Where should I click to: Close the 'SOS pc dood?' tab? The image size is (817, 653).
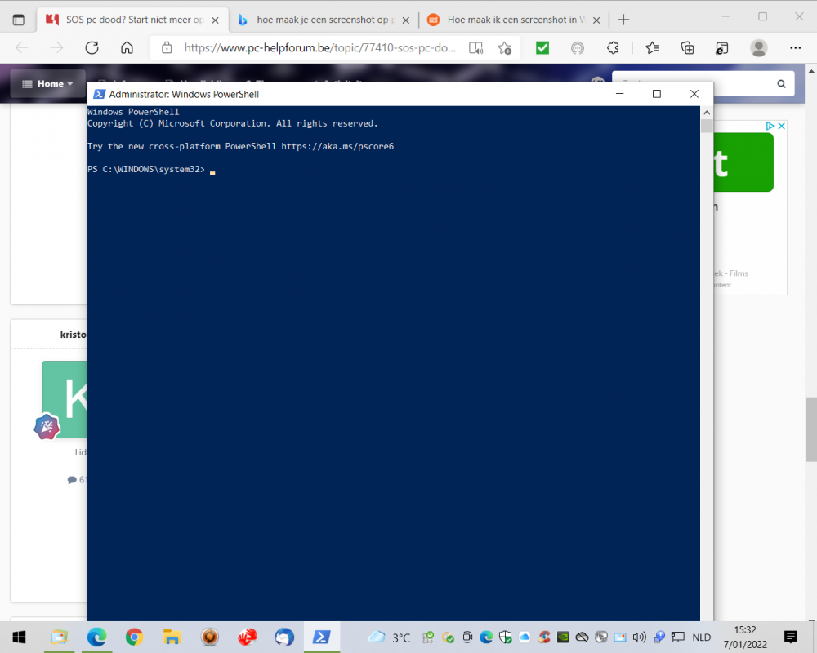click(215, 20)
